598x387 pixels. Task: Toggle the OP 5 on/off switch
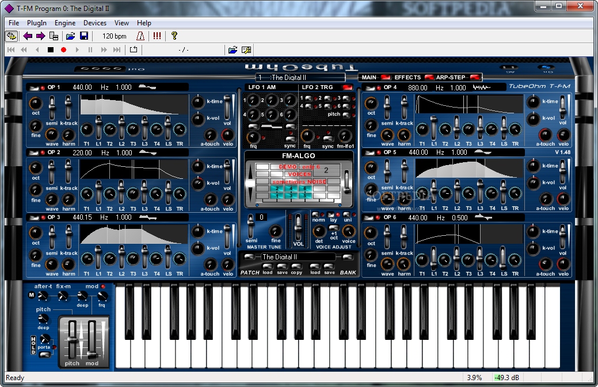tap(370, 153)
